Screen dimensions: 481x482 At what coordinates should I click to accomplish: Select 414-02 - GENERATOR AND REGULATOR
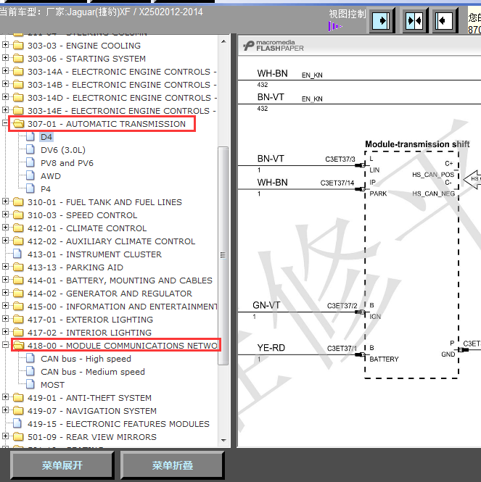(110, 294)
